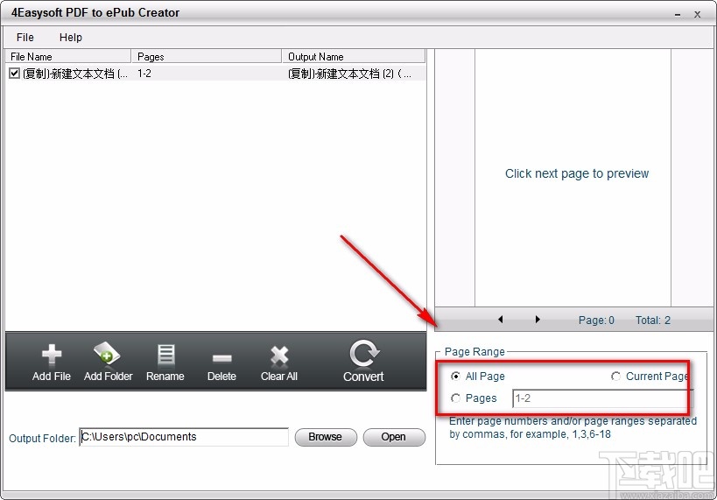Uncheck the file row checkbox
Screen dimensions: 717x500
(x=15, y=74)
